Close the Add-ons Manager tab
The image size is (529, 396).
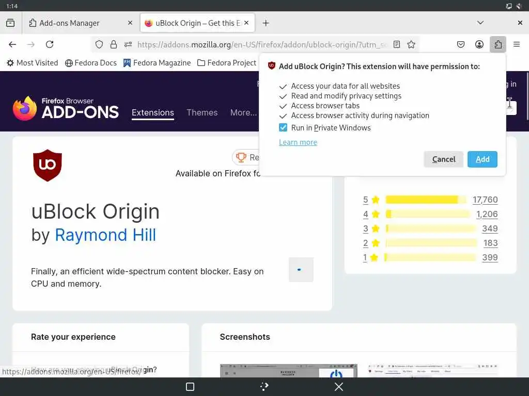[x=130, y=23]
